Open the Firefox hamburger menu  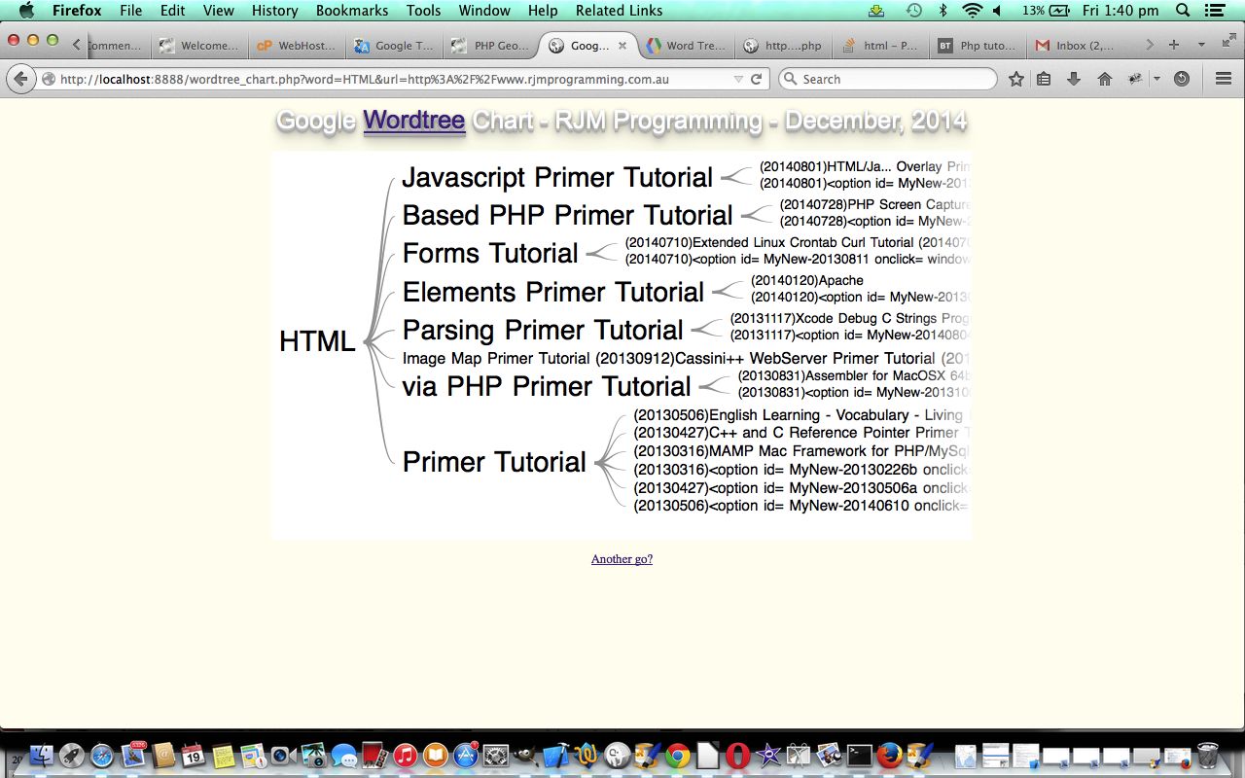tap(1224, 79)
